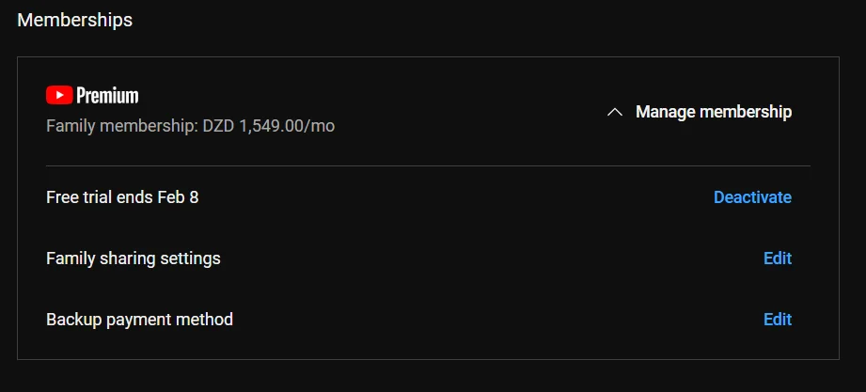Screen dimensions: 866x392
Task: Click the Premium wordmark beside the logo
Action: [107, 96]
